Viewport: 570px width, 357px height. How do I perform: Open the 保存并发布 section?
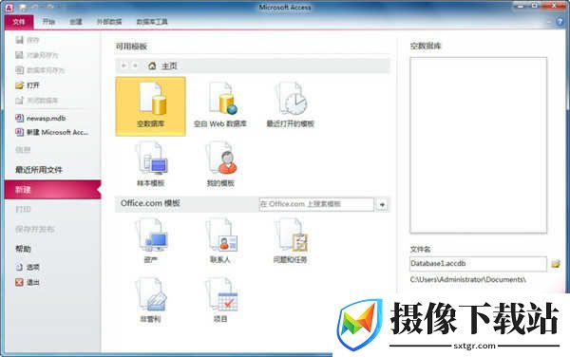(35, 229)
